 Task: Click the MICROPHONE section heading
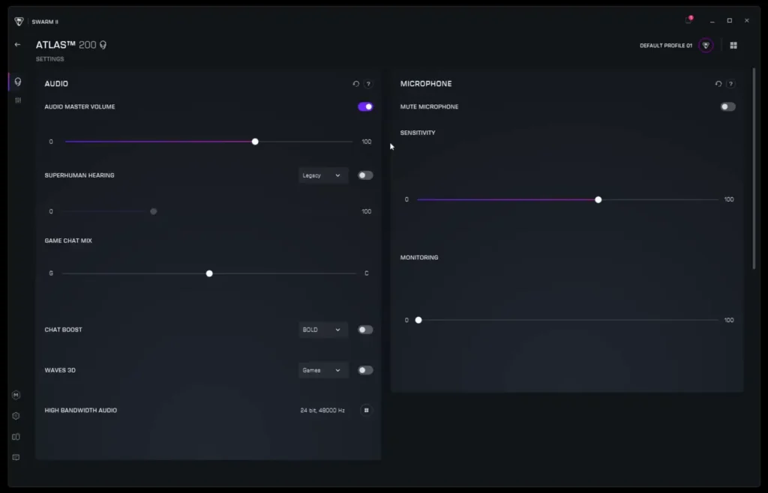click(x=426, y=84)
